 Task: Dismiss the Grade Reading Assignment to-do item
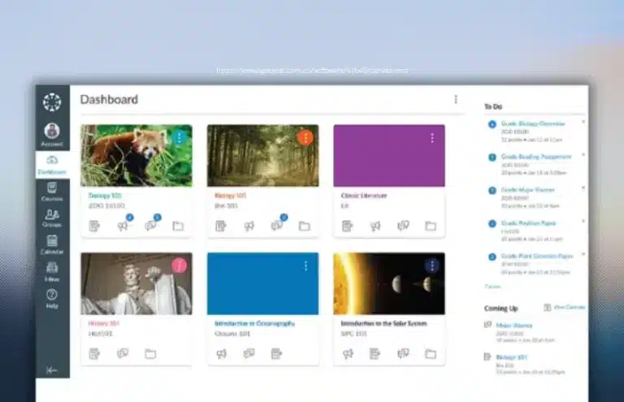click(583, 153)
